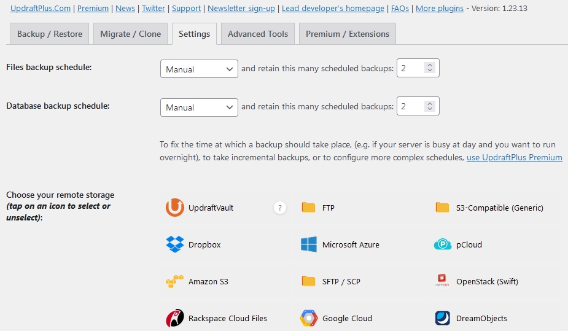Select the UpdraftVault storage icon
Viewport: 568px width, 331px height.
175,208
